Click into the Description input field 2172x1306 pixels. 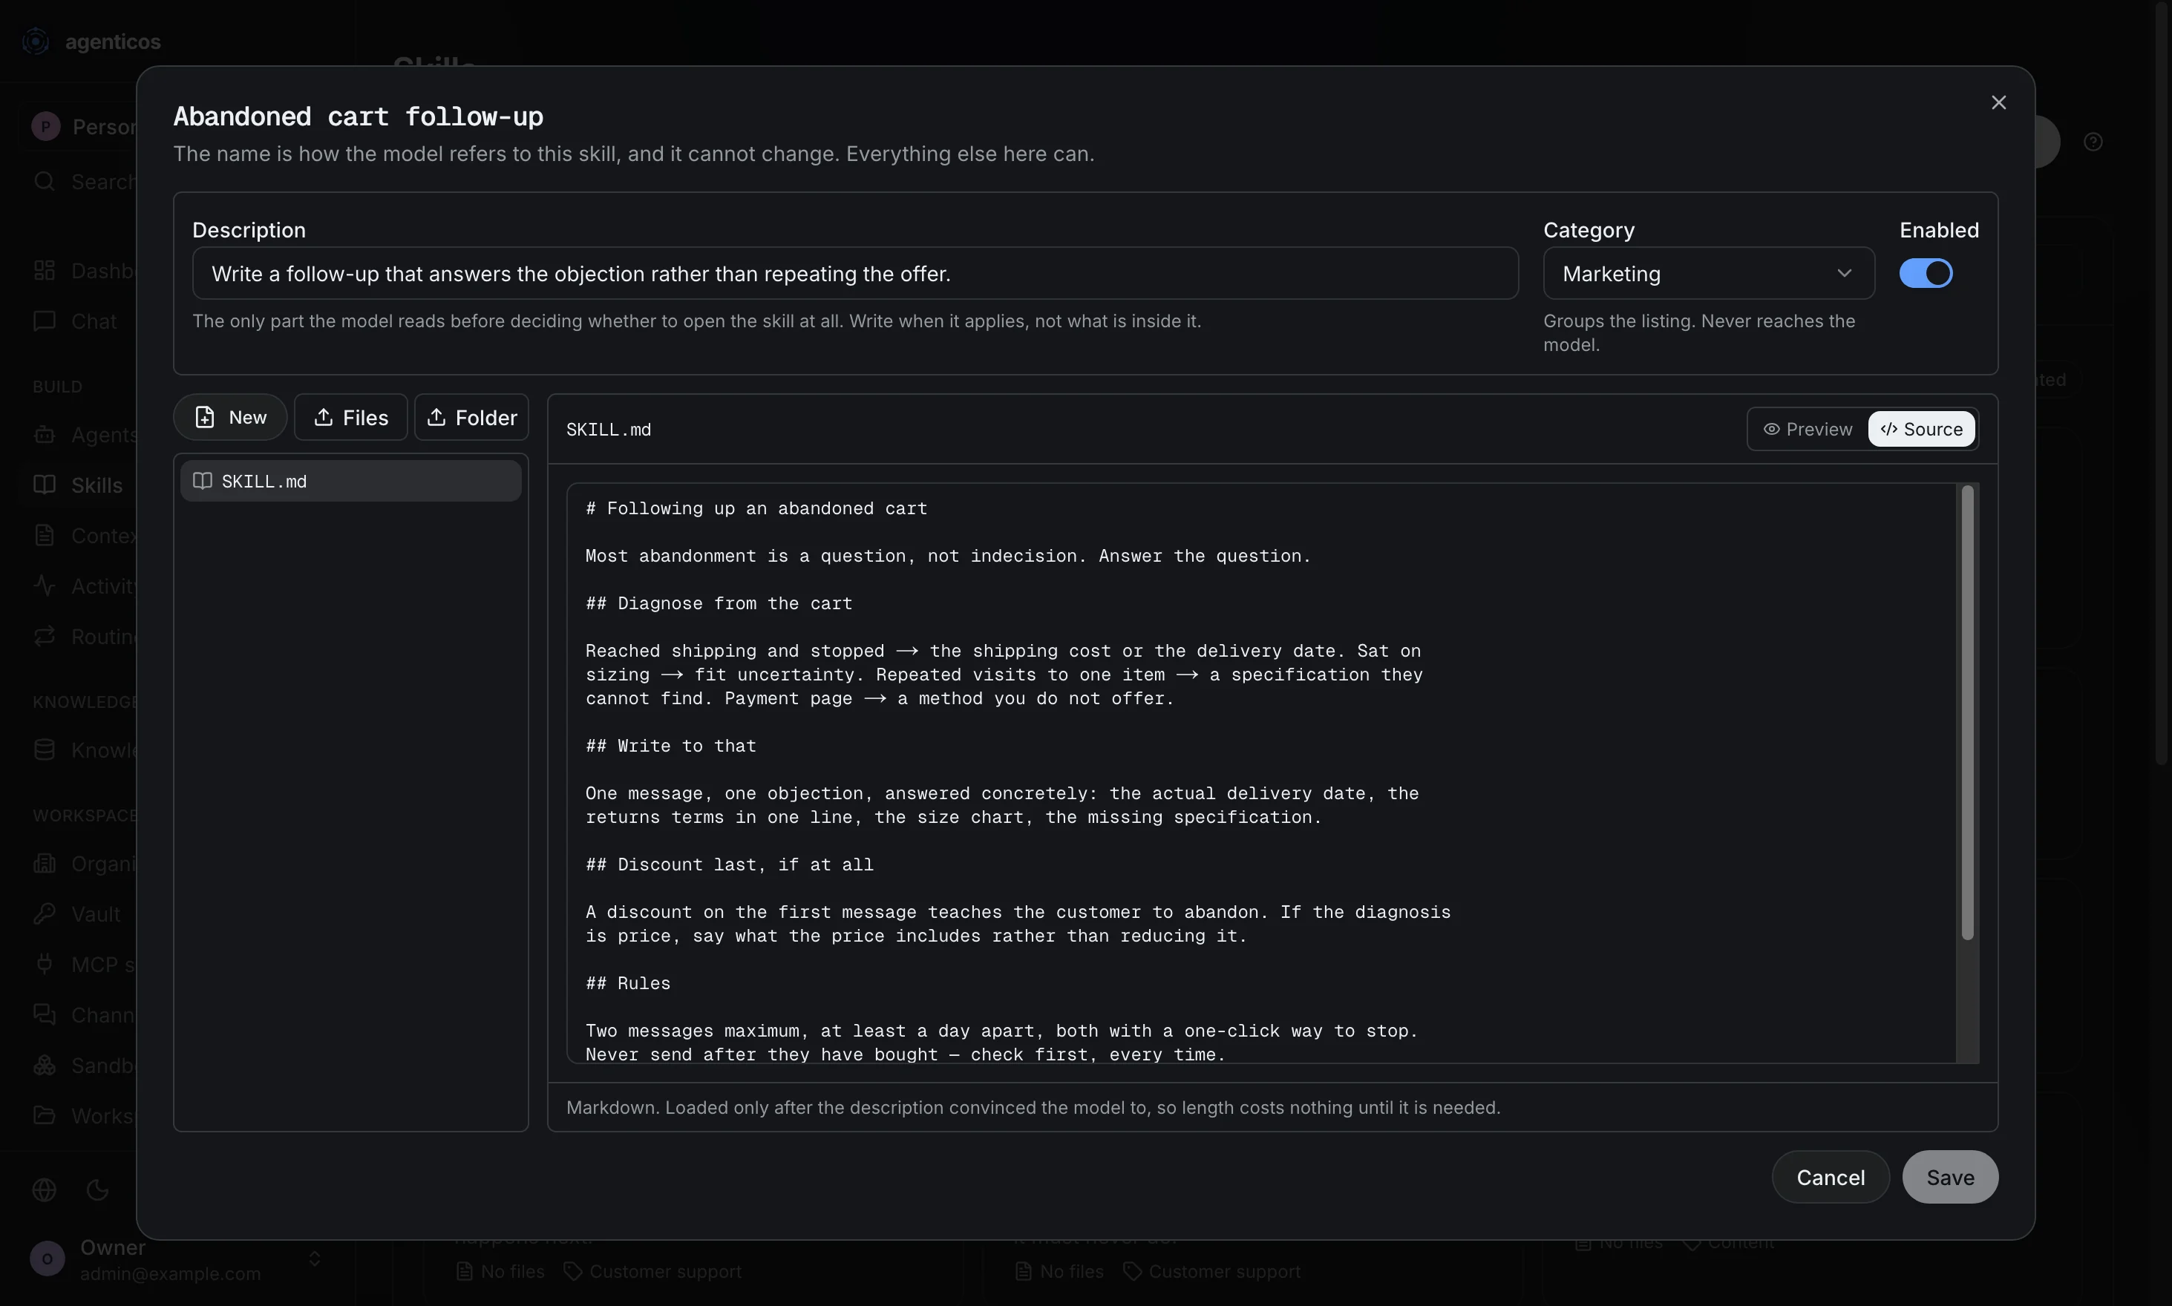pos(855,273)
